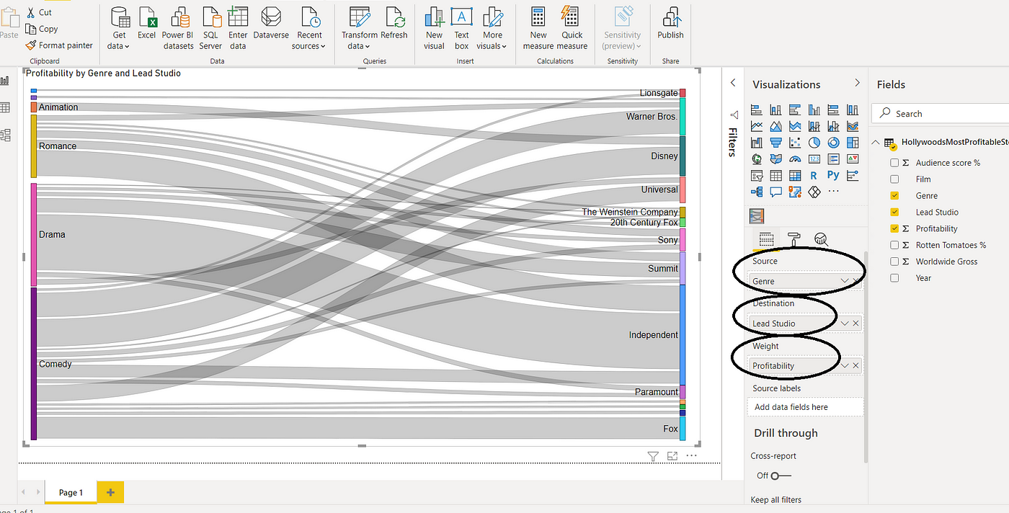Image resolution: width=1009 pixels, height=513 pixels.
Task: Select the Funnel visual
Action: [775, 143]
